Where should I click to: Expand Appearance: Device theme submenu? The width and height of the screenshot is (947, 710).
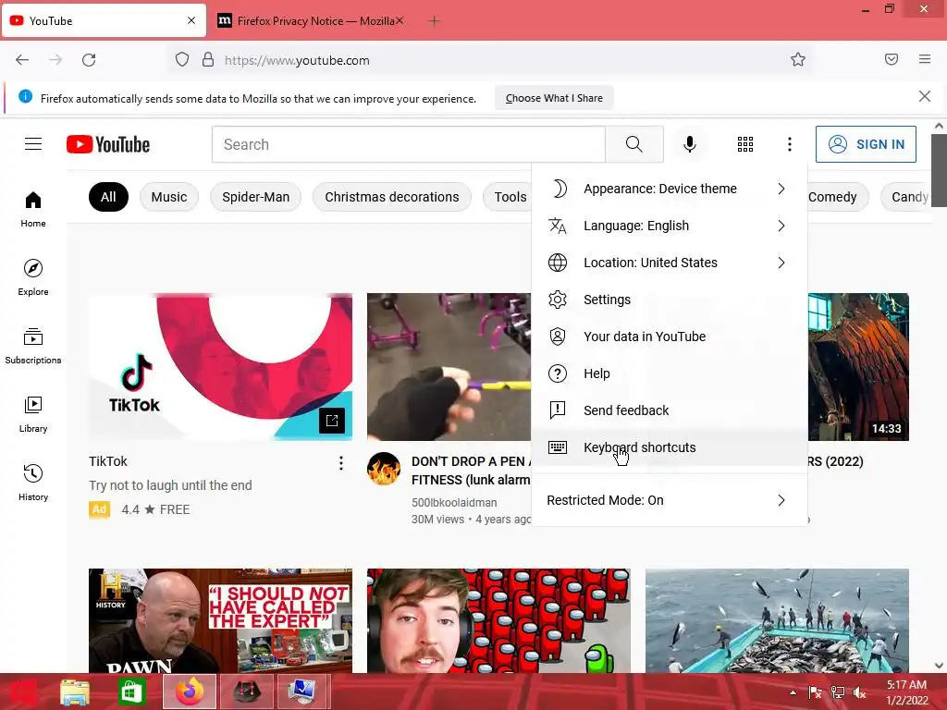pyautogui.click(x=670, y=189)
